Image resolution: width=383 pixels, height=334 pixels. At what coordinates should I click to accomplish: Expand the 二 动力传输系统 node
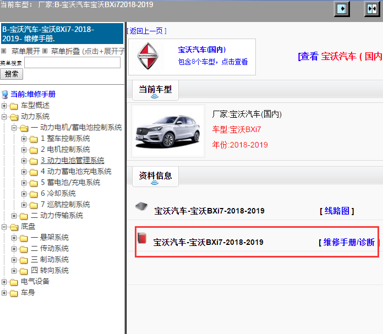14,216
